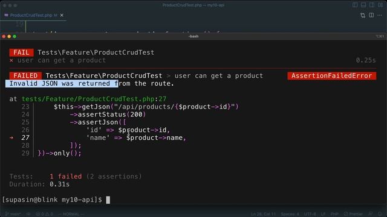387x217 pixels.
Task: Change PHP language mode in status bar
Action: (x=334, y=214)
